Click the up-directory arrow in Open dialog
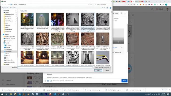The width and height of the screenshot is (171, 96). 9,5
